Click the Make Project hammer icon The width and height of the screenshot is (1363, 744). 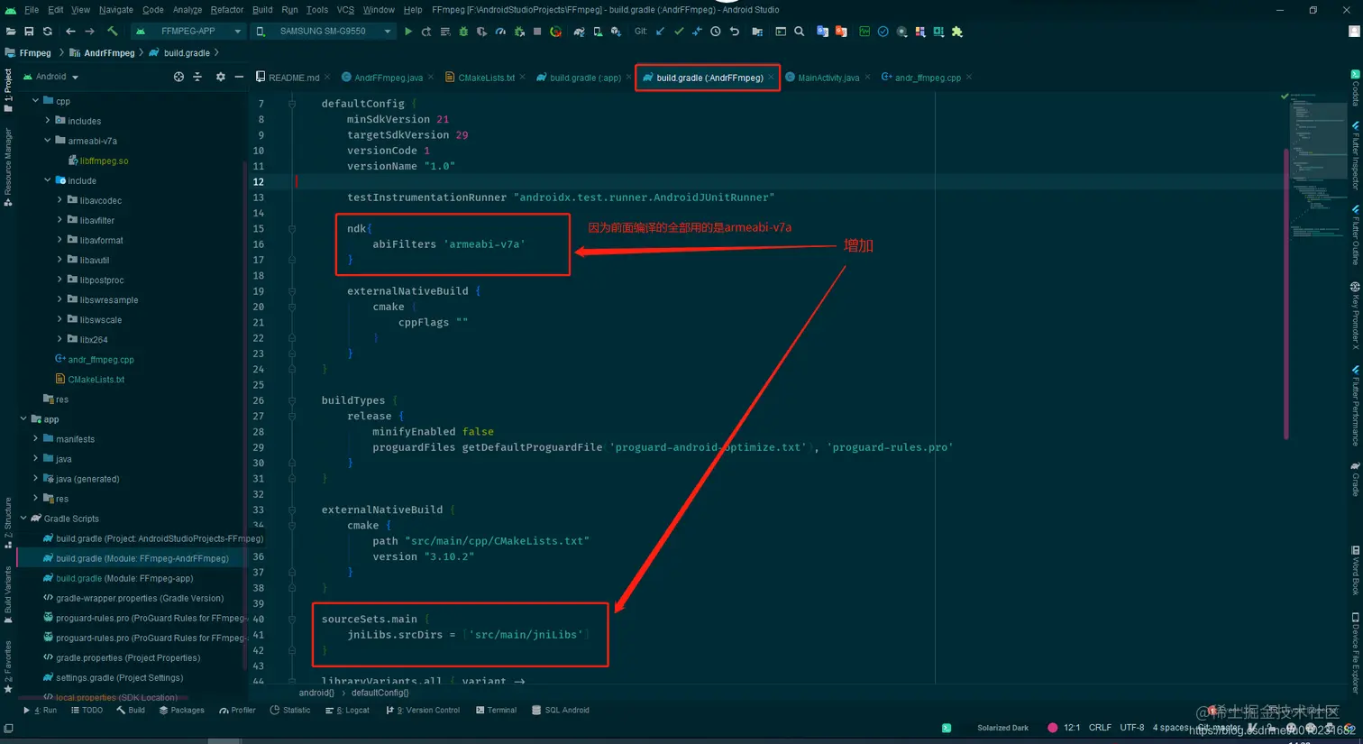click(113, 32)
